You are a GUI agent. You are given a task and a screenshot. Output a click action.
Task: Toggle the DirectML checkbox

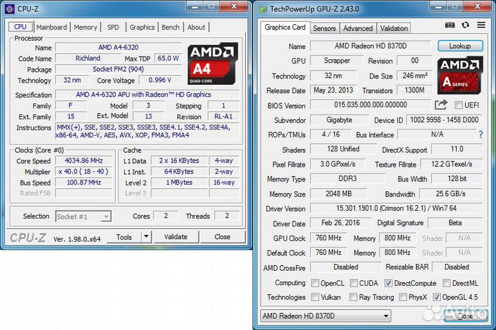[x=446, y=283]
